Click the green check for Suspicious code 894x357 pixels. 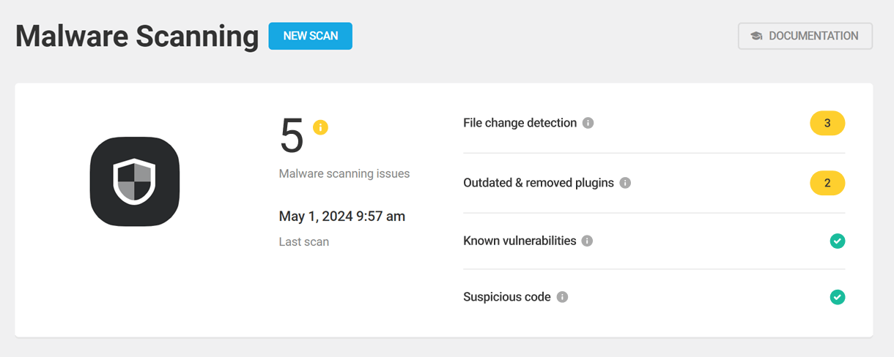tap(838, 297)
